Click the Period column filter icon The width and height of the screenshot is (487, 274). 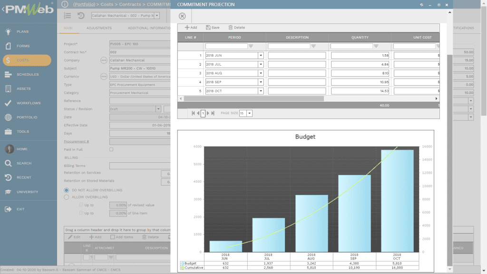point(251,46)
